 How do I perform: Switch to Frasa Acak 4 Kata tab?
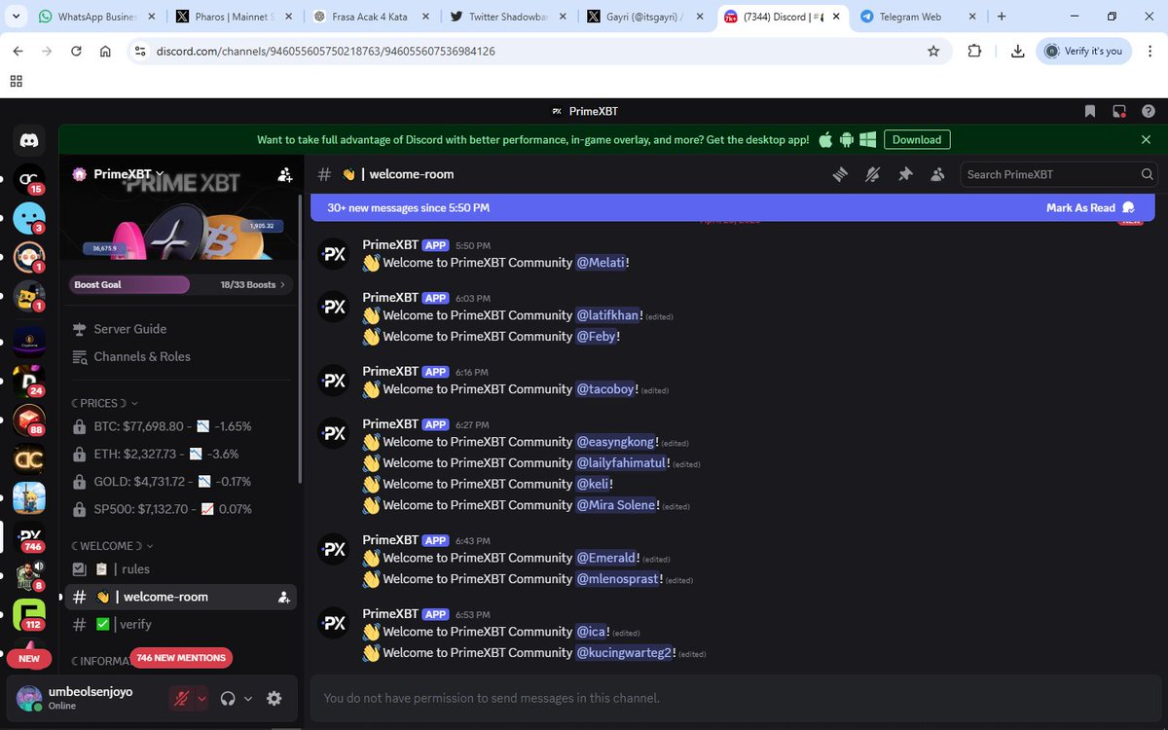(370, 17)
